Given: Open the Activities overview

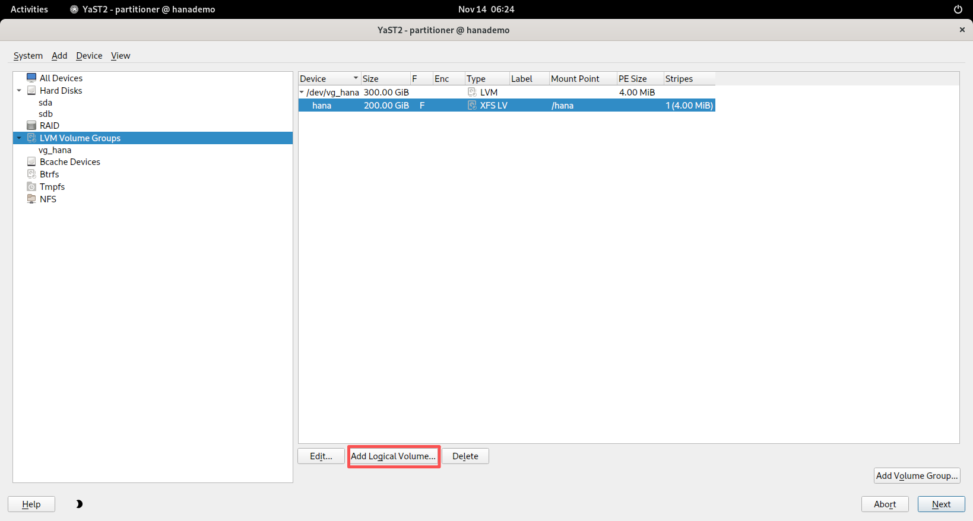Looking at the screenshot, I should pyautogui.click(x=29, y=9).
